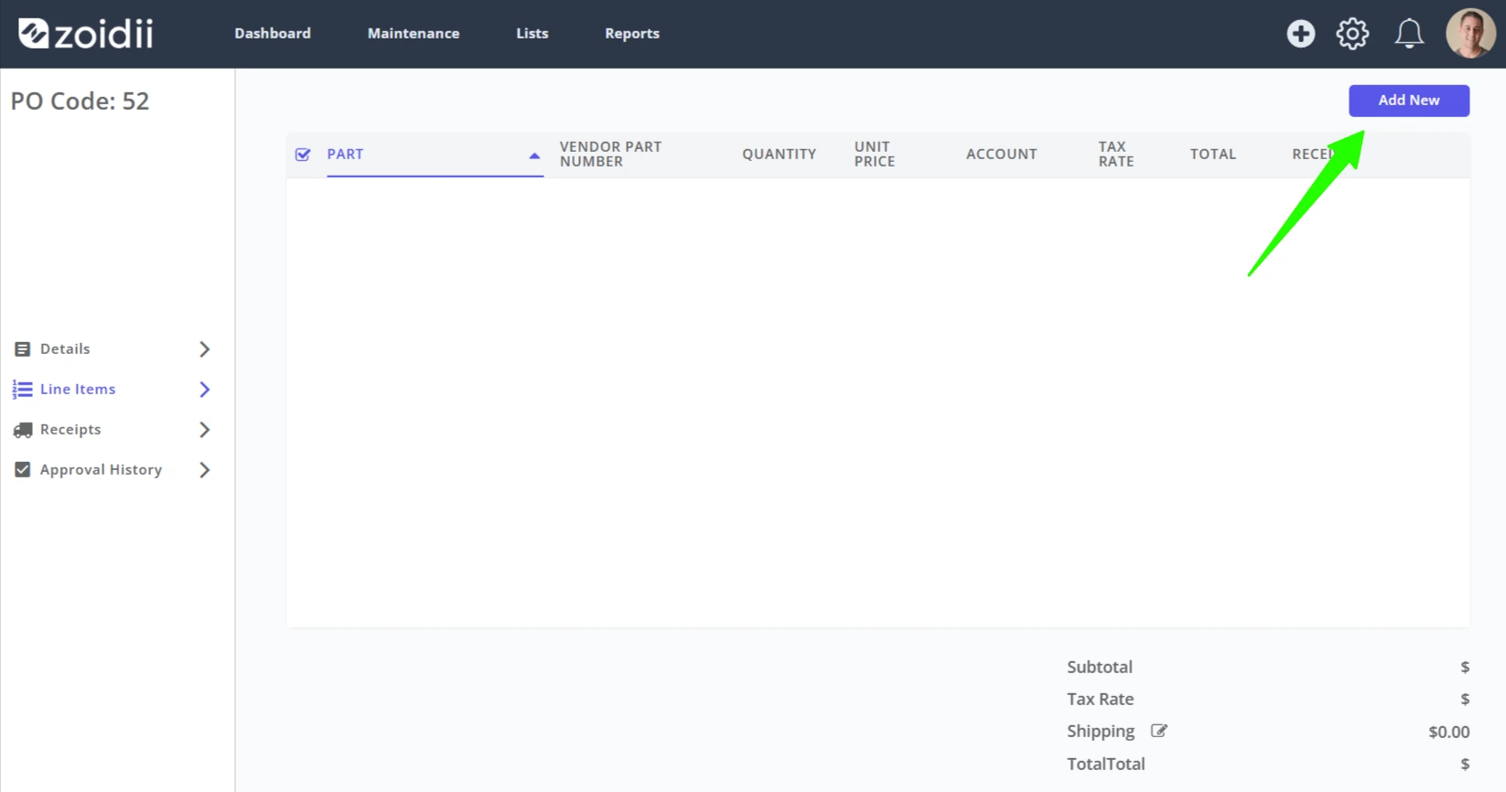Screen dimensions: 1506x792
Task: Sort by Account column header
Action: click(x=1002, y=155)
